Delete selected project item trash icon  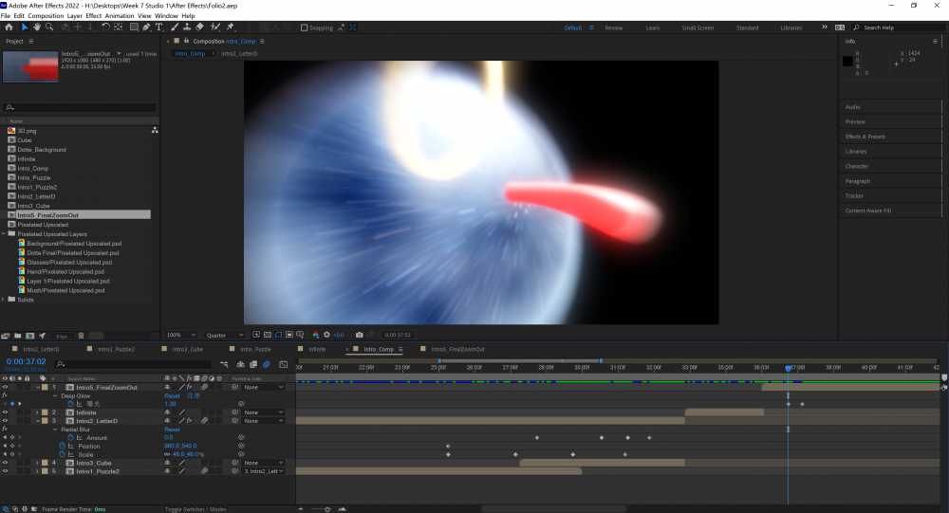81,336
